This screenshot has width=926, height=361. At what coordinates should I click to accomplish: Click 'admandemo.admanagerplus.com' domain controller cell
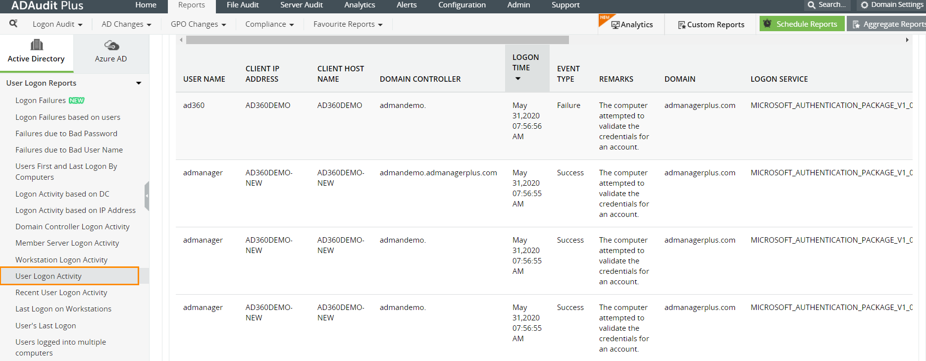[x=438, y=173]
